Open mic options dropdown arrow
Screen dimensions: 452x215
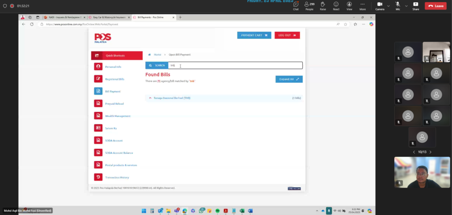[x=406, y=6]
